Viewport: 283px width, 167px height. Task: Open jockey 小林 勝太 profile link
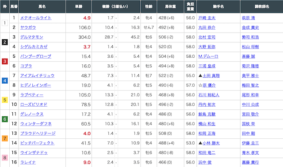[211, 143]
